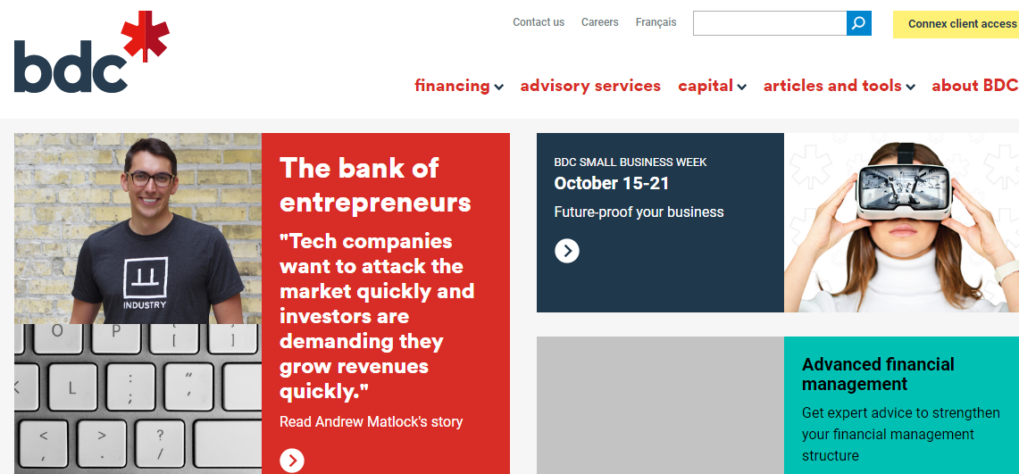Viewport: 1019px width, 474px height.
Task: Expand the articles and tools menu
Action: click(839, 86)
